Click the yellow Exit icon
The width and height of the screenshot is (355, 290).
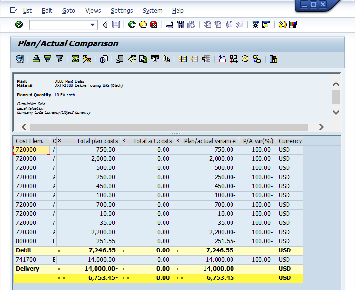tap(143, 25)
